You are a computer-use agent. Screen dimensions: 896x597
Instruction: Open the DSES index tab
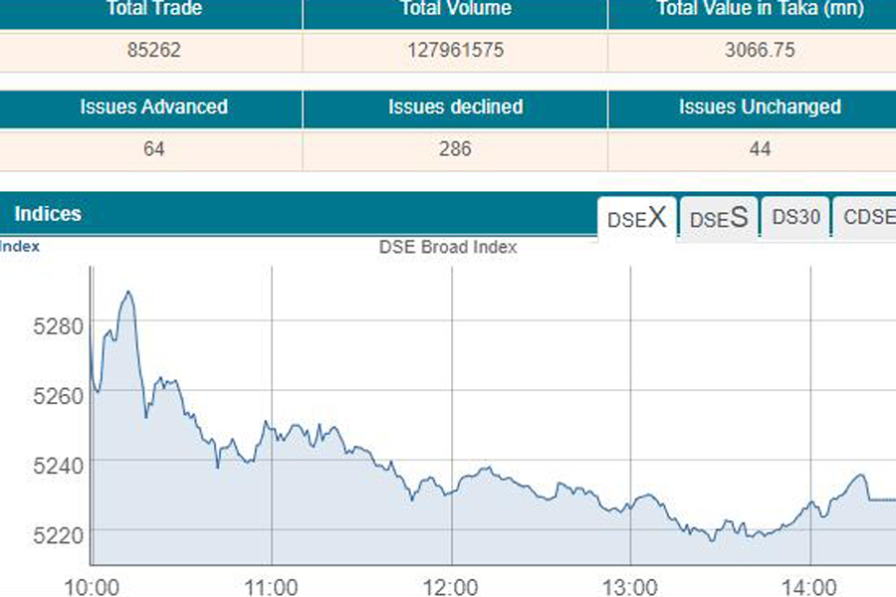coord(719,219)
